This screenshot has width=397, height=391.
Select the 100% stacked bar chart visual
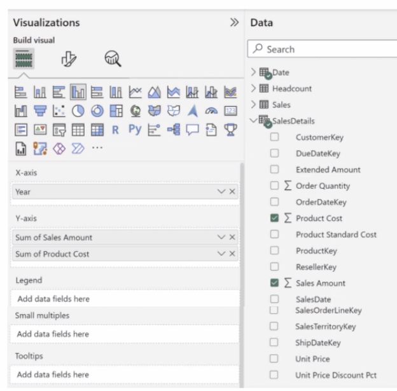tap(97, 92)
